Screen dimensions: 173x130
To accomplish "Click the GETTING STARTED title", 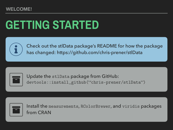I will click(x=52, y=25).
